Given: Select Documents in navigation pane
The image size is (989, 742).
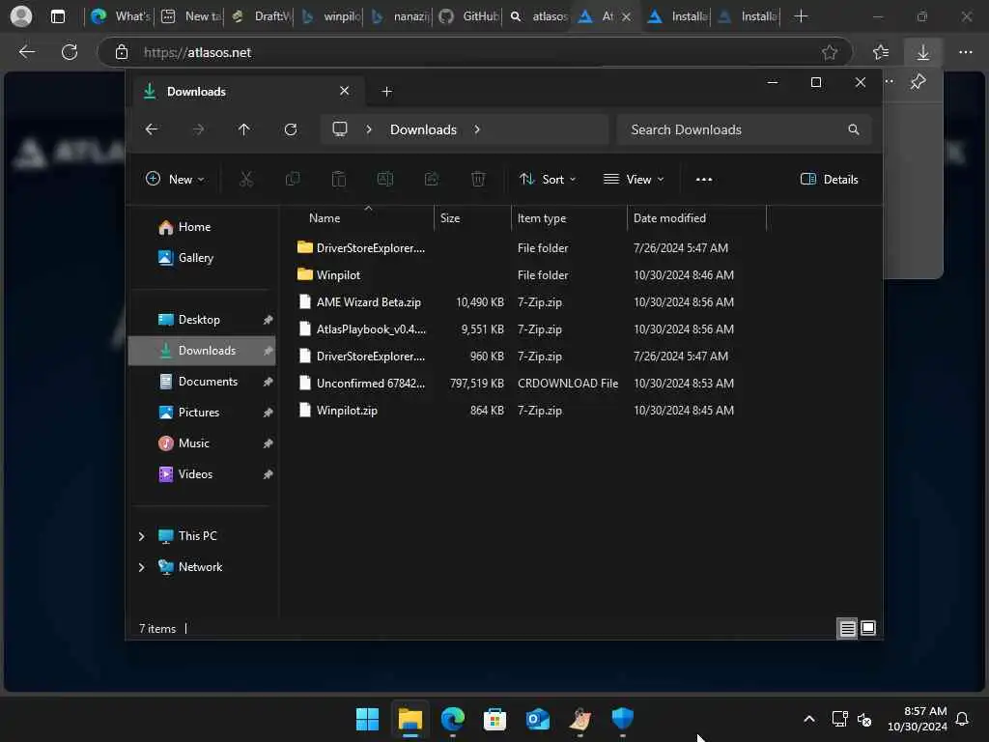Looking at the screenshot, I should tap(202, 382).
